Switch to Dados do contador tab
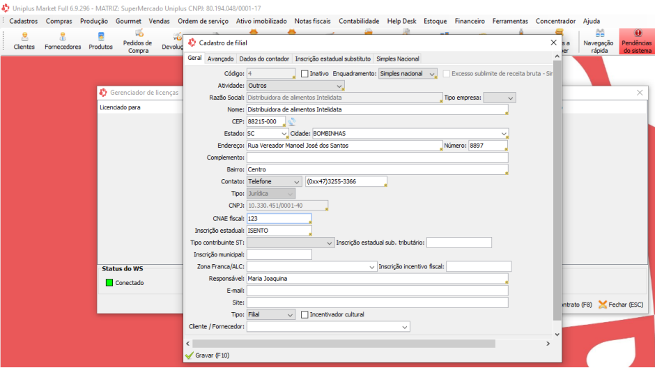 click(x=264, y=59)
